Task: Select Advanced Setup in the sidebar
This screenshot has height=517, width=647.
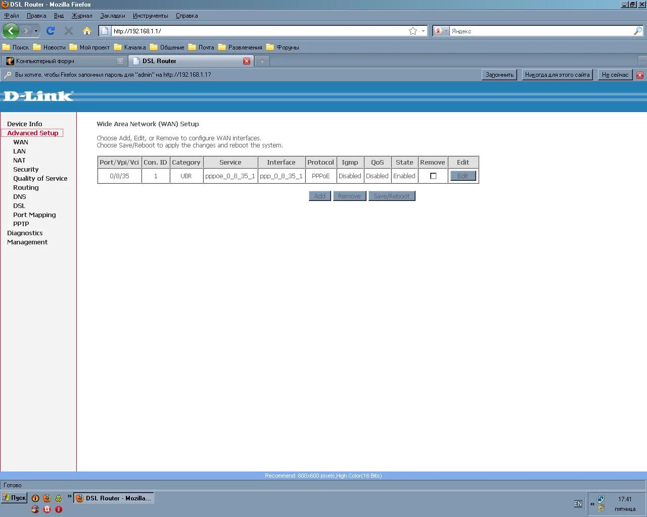Action: pos(33,133)
